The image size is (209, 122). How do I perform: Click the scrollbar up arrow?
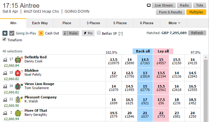pos(206,57)
